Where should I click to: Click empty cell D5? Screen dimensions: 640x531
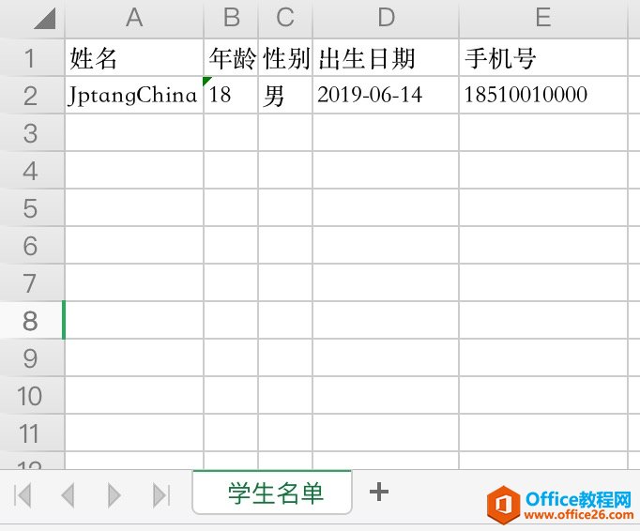(386, 207)
